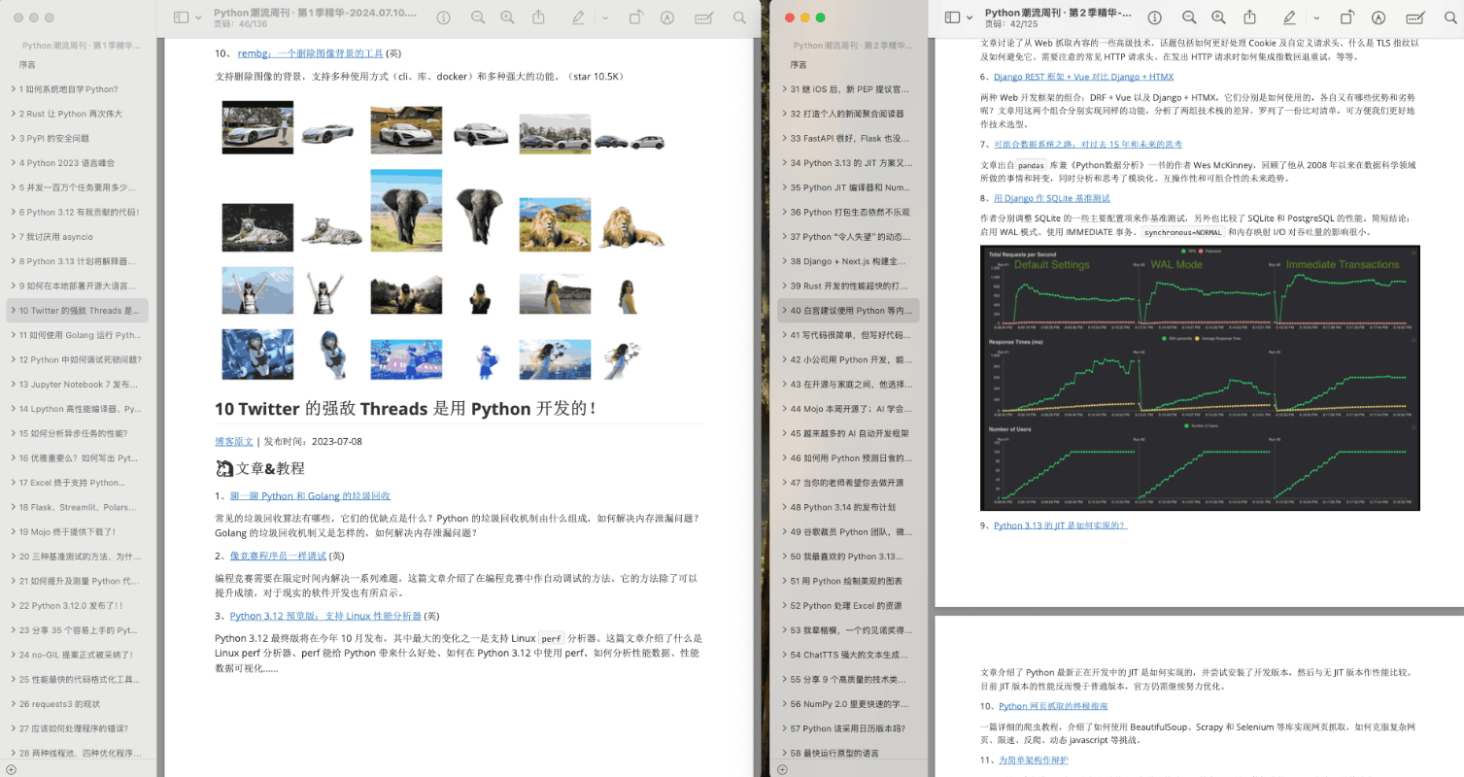Open sidebar view options dropdown in 第2季 window

(970, 17)
